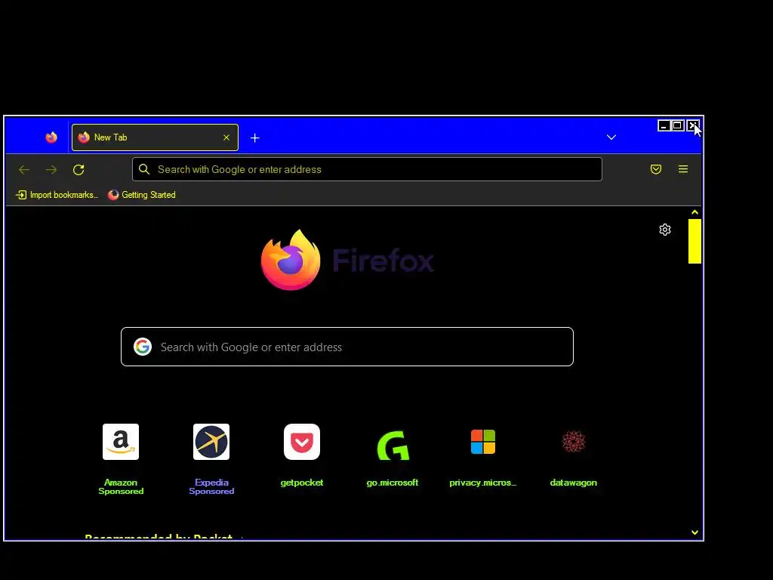Open getpocket shortcut tile
The image size is (773, 580).
coord(302,456)
